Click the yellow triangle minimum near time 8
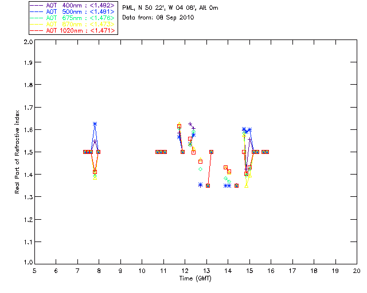The height and width of the screenshot is (293, 367). tap(95, 178)
